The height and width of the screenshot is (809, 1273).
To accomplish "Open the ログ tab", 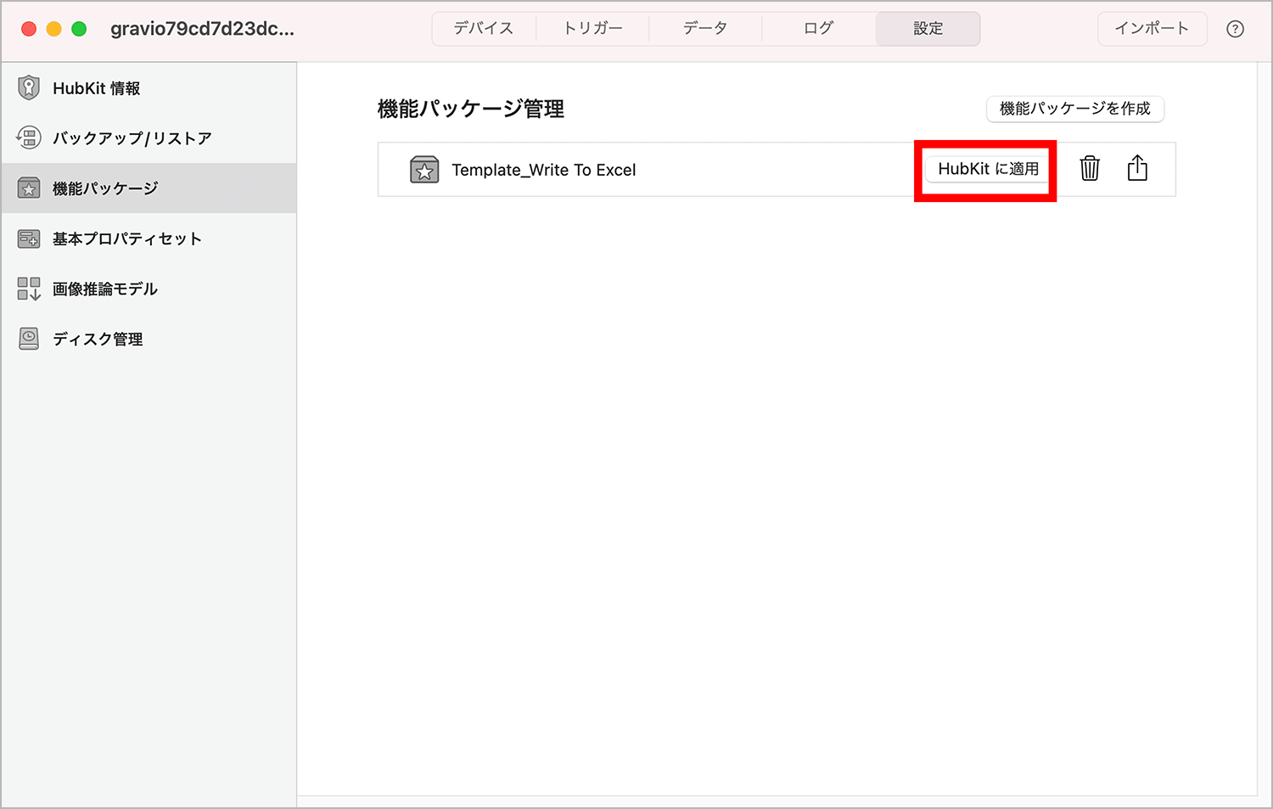I will coord(818,28).
